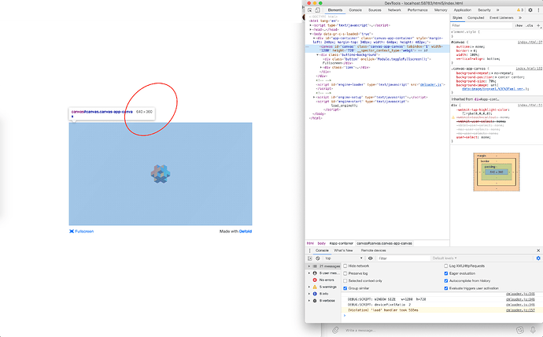Enable the Hide network checkbox
This screenshot has width=543, height=337.
coord(345,266)
